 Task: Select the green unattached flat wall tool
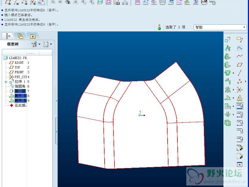(227, 73)
